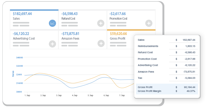Click the $59,620.66 gross profit figure
This screenshot has height=108, width=209.
(x=118, y=34)
